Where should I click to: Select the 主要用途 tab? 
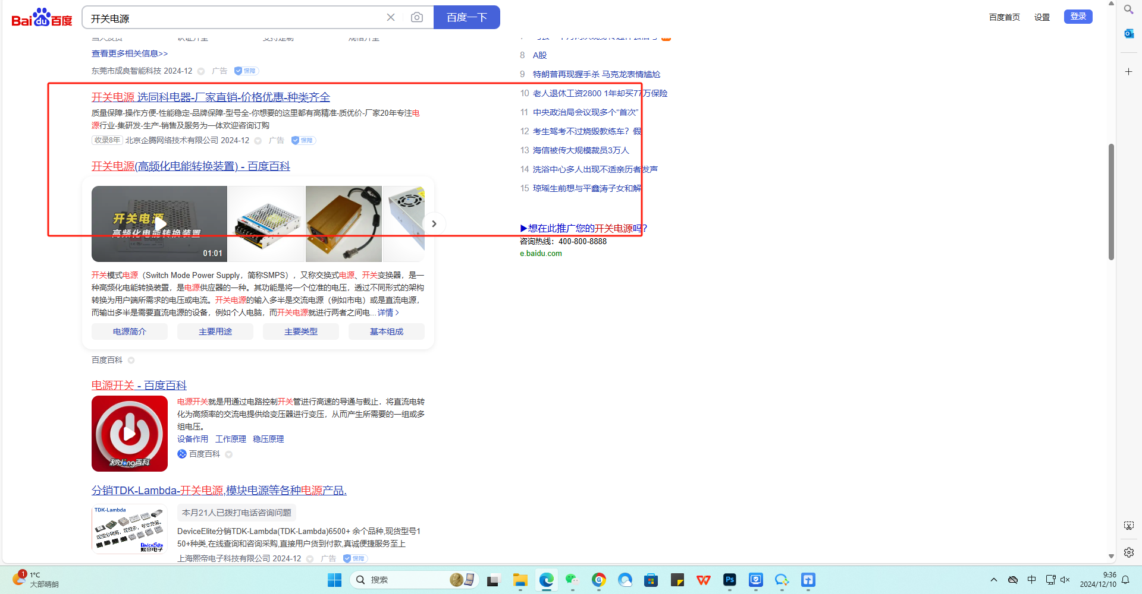point(215,331)
